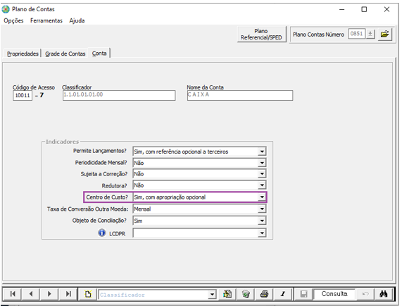
Task: Expand the Permite Lançamentos dropdown
Action: (262, 152)
